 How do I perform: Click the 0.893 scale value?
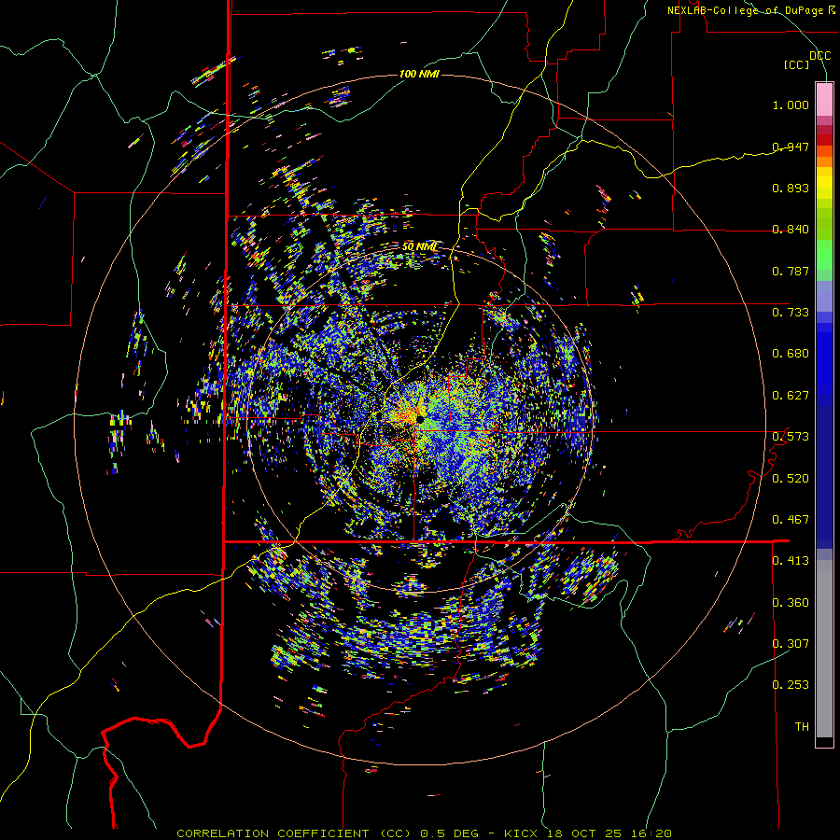pos(791,188)
